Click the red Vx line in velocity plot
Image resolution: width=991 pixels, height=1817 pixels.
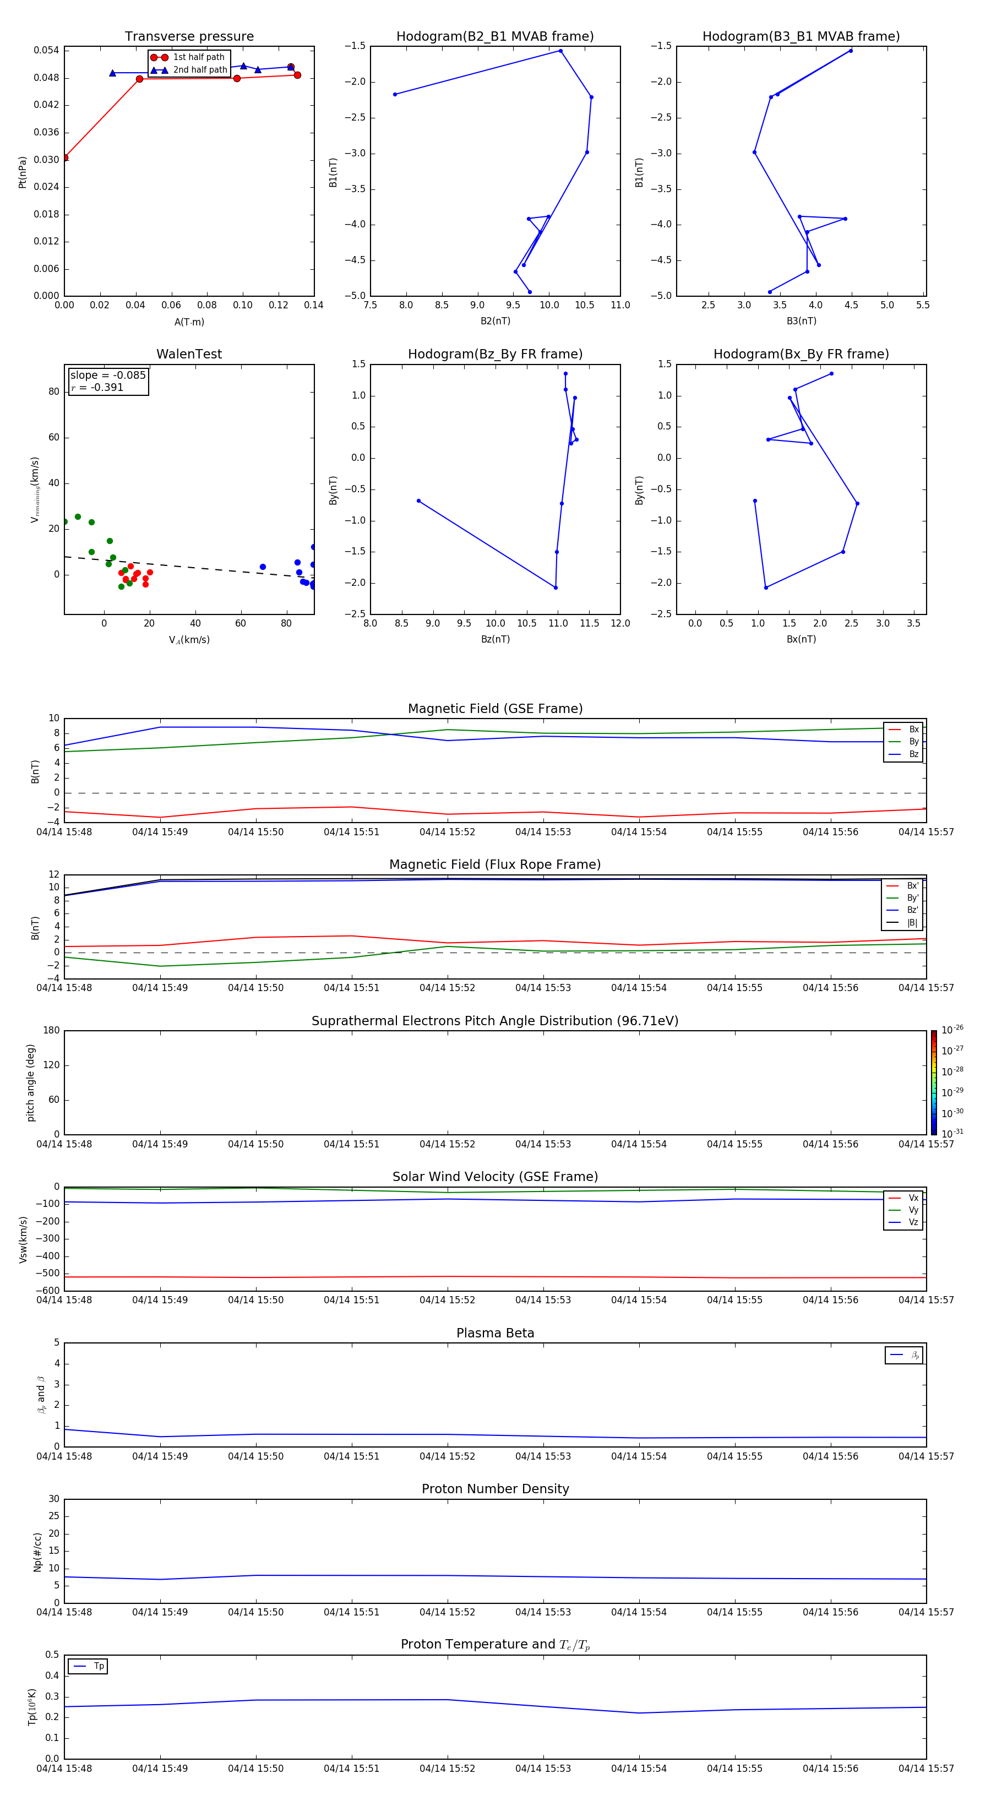click(495, 1277)
